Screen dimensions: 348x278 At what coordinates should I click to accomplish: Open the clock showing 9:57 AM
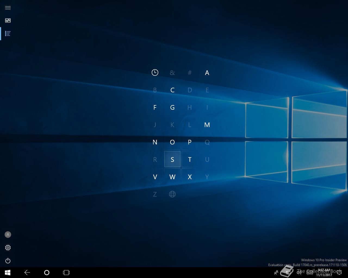(324, 273)
